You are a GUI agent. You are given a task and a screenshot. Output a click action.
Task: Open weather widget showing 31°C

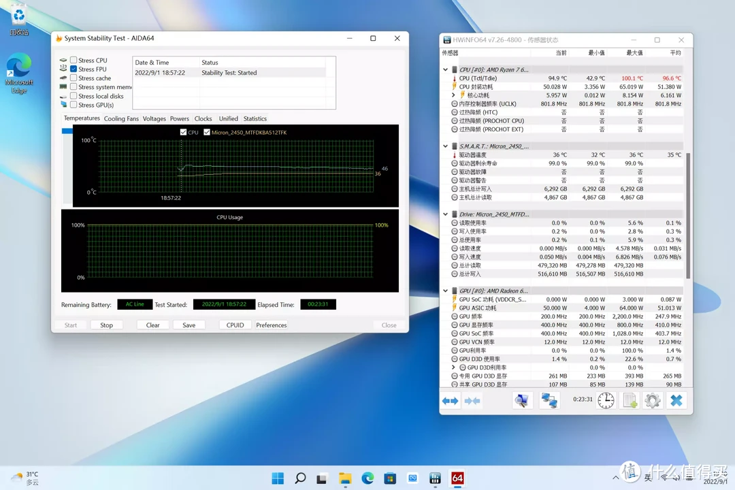(x=25, y=478)
